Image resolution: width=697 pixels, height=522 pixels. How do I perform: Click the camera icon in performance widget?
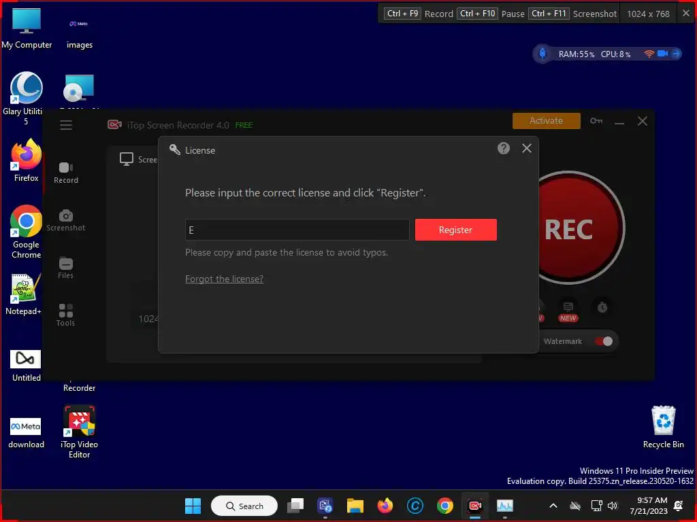tap(662, 54)
